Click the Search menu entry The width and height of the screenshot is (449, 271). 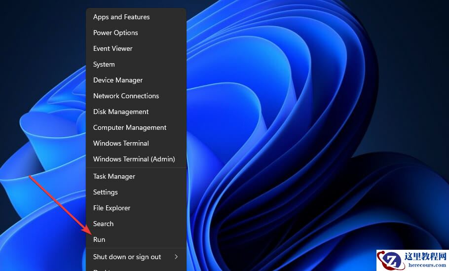click(103, 224)
